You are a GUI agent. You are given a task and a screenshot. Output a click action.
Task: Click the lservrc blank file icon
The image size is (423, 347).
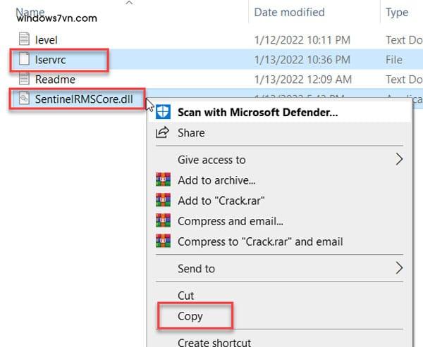point(25,60)
